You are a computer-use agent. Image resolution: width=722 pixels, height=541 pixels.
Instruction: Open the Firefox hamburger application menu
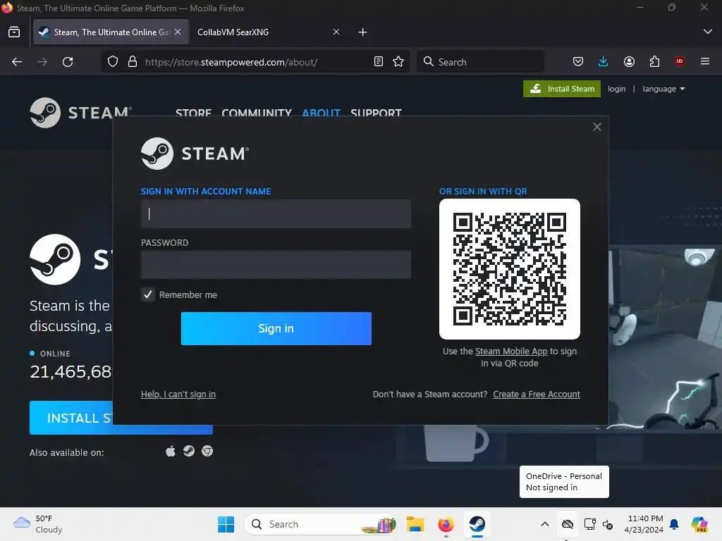click(x=705, y=61)
